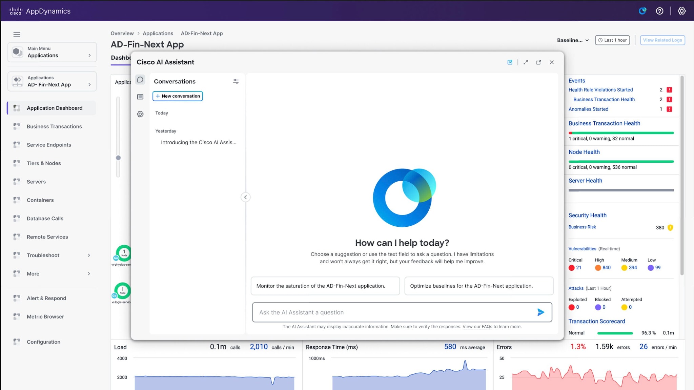
Task: Open Alert & Respond in sidebar
Action: pyautogui.click(x=46, y=298)
